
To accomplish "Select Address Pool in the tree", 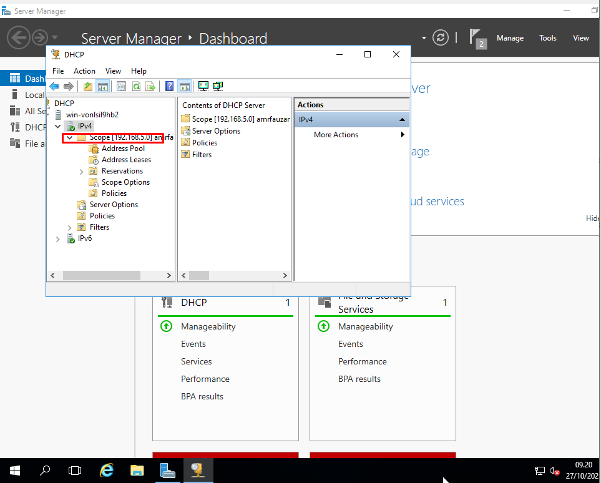I will pos(123,149).
